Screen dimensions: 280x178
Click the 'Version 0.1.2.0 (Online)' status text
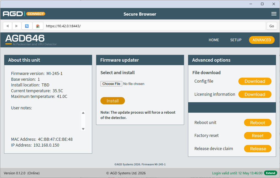(22, 173)
